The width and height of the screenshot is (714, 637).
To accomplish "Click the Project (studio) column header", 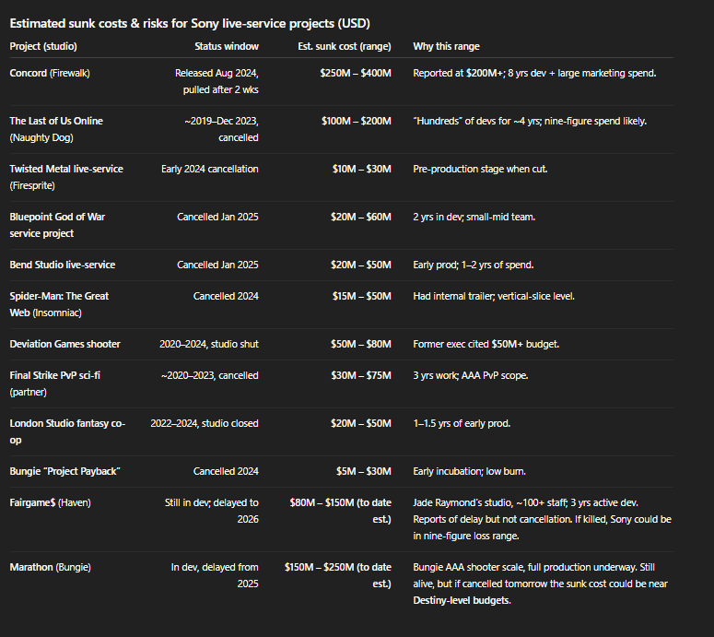I will [x=43, y=46].
